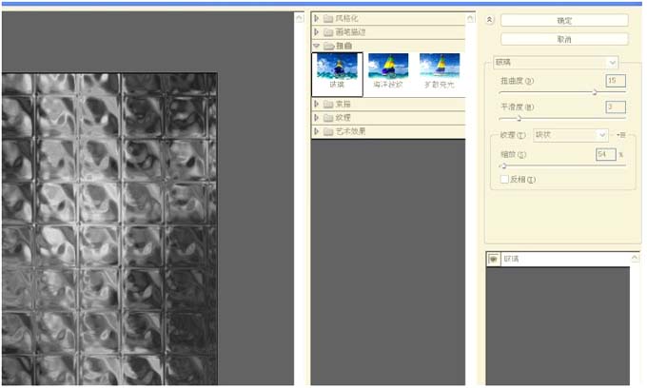647x388 pixels.
Task: Click the 缩放 scaling slider handle
Action: click(x=504, y=165)
